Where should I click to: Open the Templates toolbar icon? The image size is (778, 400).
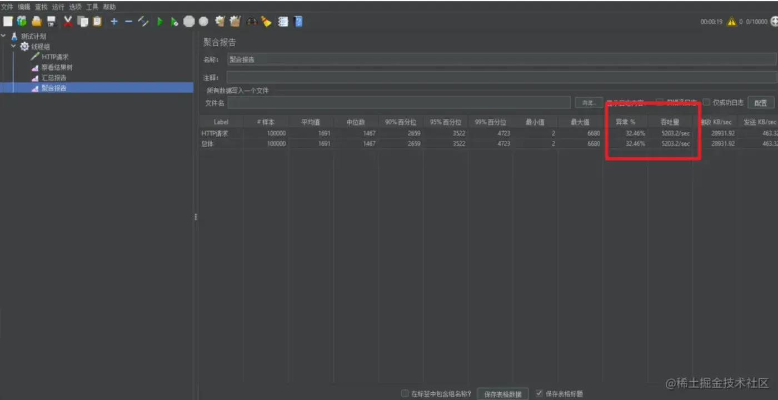click(x=22, y=22)
